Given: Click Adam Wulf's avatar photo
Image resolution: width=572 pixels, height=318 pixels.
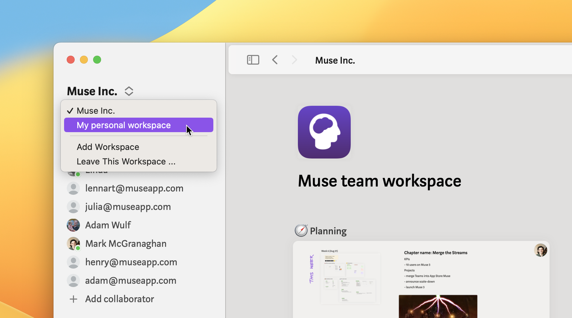Looking at the screenshot, I should tap(73, 225).
